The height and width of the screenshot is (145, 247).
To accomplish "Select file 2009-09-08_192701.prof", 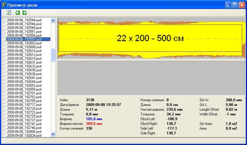I will click(24, 93).
